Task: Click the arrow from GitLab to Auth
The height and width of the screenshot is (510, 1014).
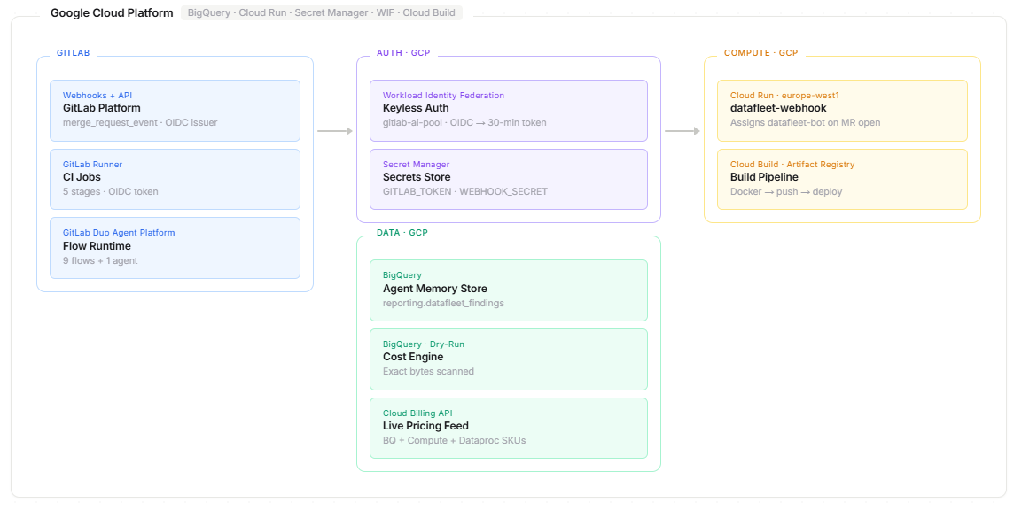Action: pyautogui.click(x=335, y=131)
